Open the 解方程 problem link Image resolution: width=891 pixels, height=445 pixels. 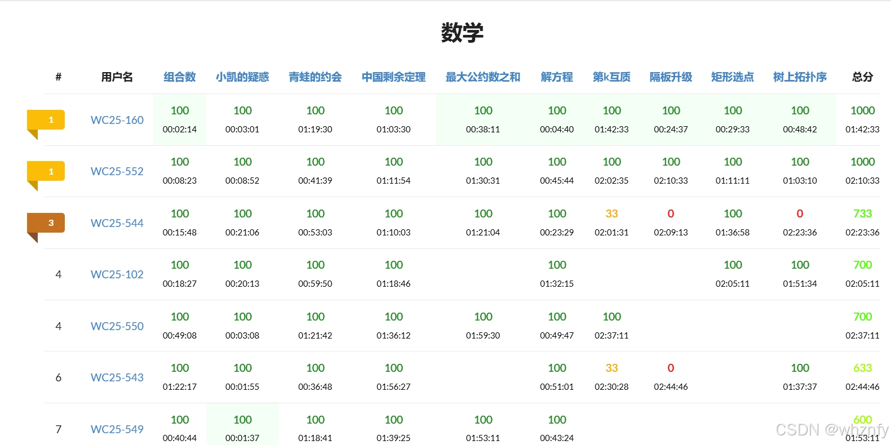click(x=557, y=77)
